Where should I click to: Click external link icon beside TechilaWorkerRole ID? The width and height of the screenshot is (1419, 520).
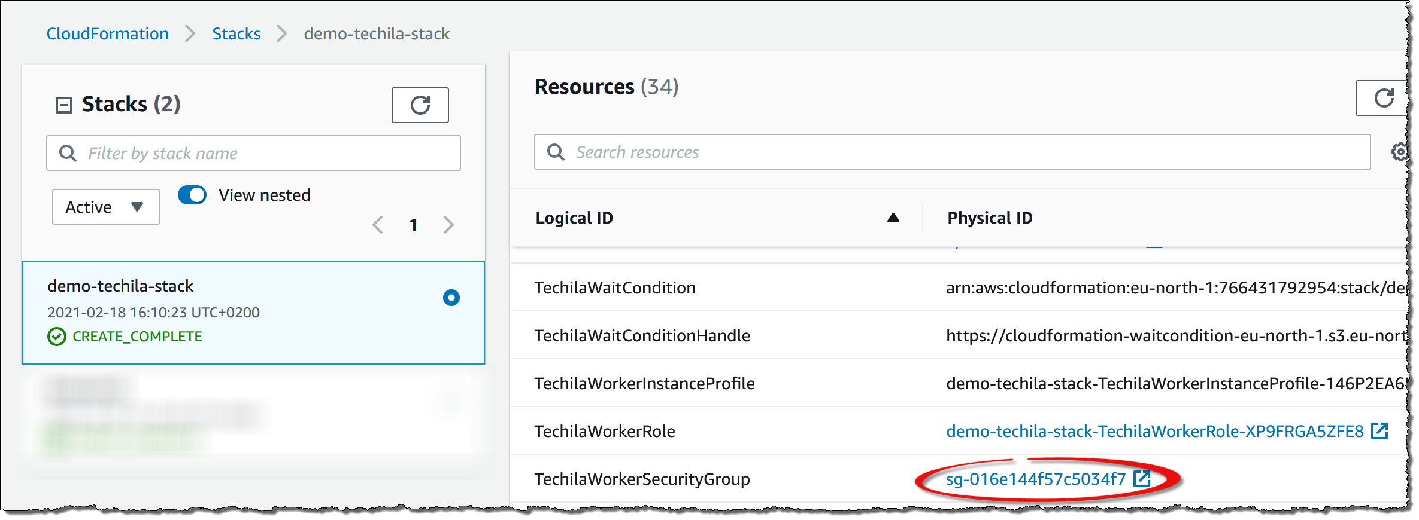(1379, 431)
